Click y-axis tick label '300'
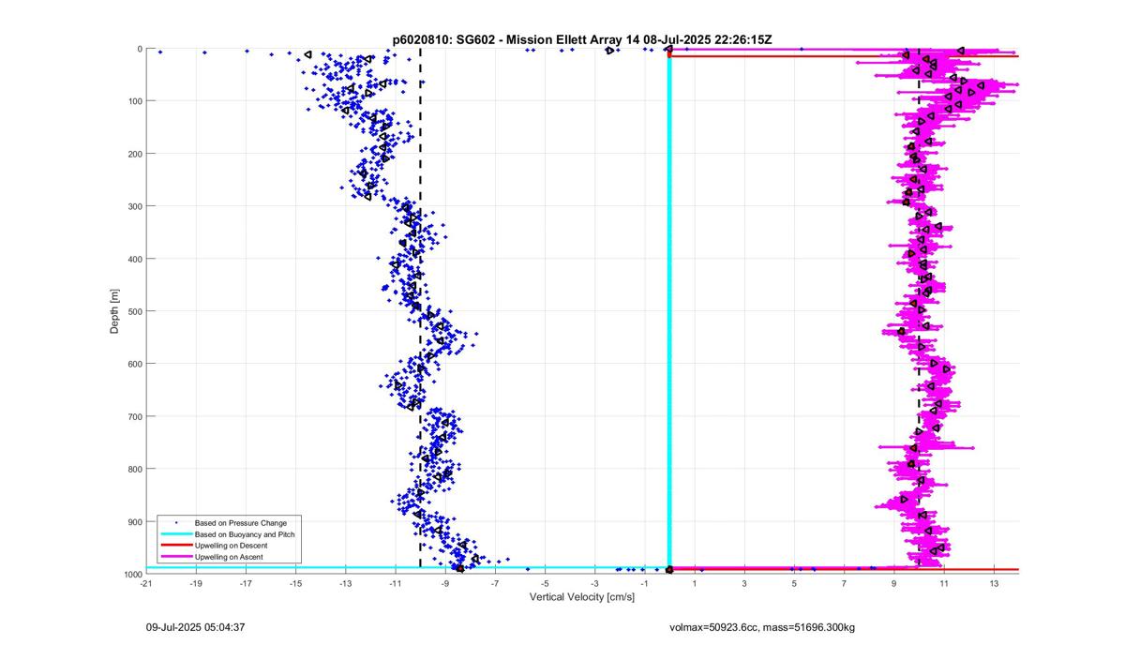Screen dimensions: 1125x645 pyautogui.click(x=134, y=206)
